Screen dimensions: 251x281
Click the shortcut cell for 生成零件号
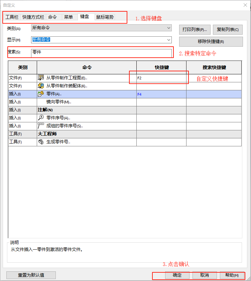click(161, 142)
